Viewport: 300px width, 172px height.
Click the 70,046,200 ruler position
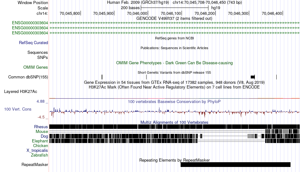click(x=205, y=13)
